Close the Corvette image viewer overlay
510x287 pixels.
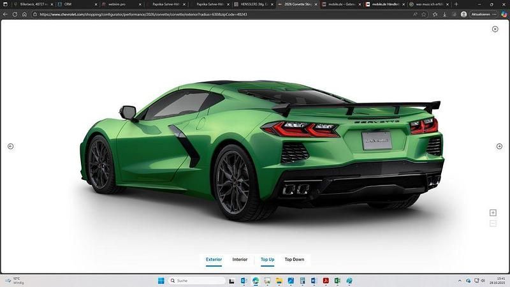point(495,29)
